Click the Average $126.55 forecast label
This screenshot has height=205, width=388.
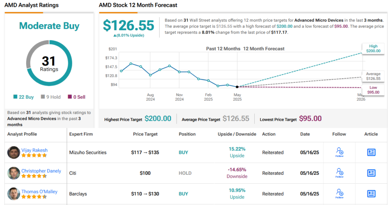(x=373, y=76)
